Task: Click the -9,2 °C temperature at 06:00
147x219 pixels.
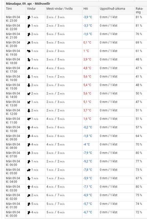Action: 88,161
